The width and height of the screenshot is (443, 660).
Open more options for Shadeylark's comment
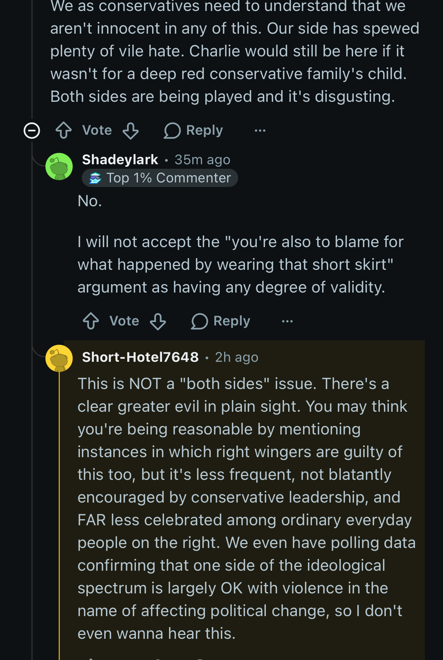287,321
